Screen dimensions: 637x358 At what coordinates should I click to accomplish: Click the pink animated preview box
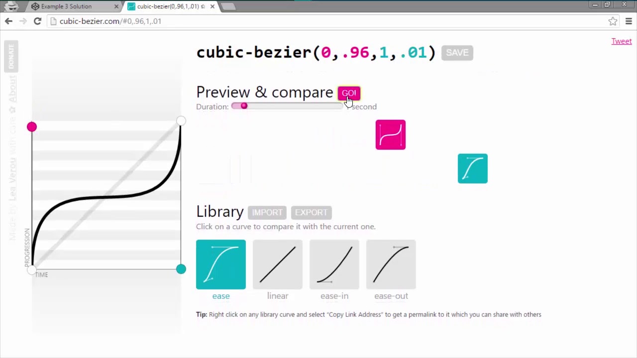coord(391,135)
